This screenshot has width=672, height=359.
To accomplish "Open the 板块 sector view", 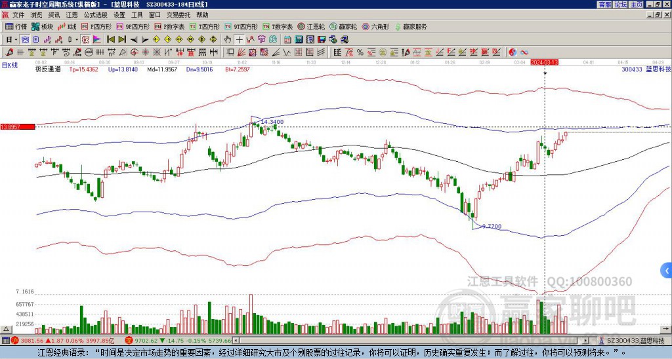I will (43, 26).
